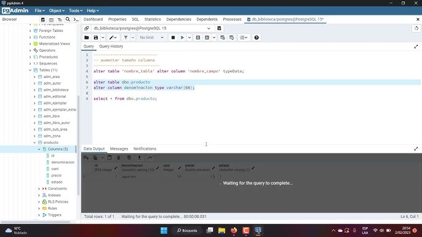This screenshot has width=422, height=237.
Task: Open the Tools menu
Action: point(76,10)
